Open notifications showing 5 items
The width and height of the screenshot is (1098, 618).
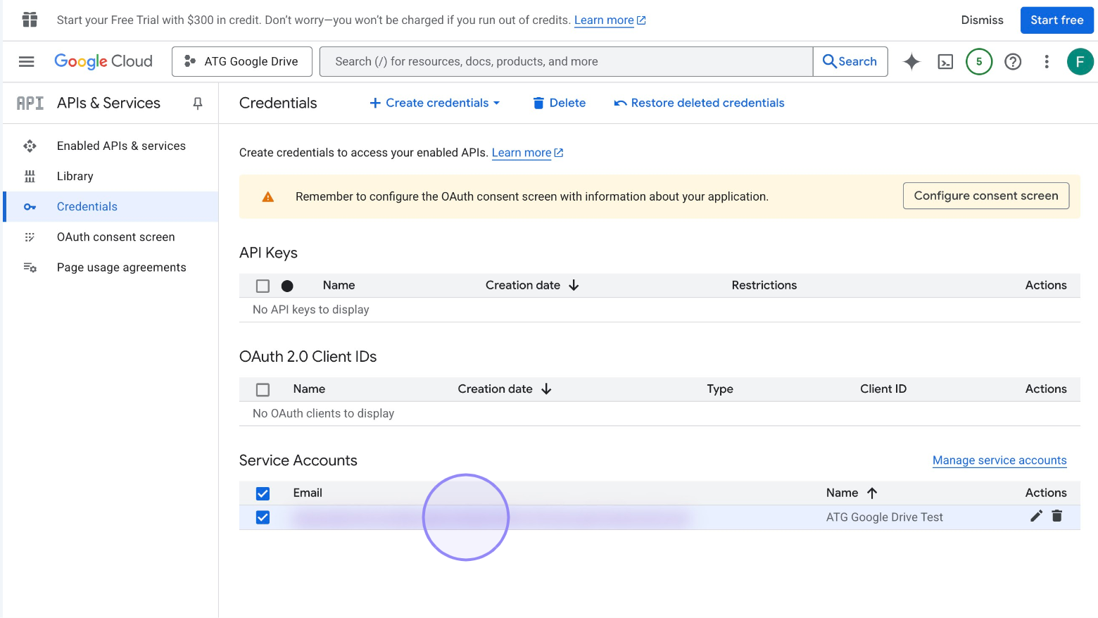click(x=979, y=61)
